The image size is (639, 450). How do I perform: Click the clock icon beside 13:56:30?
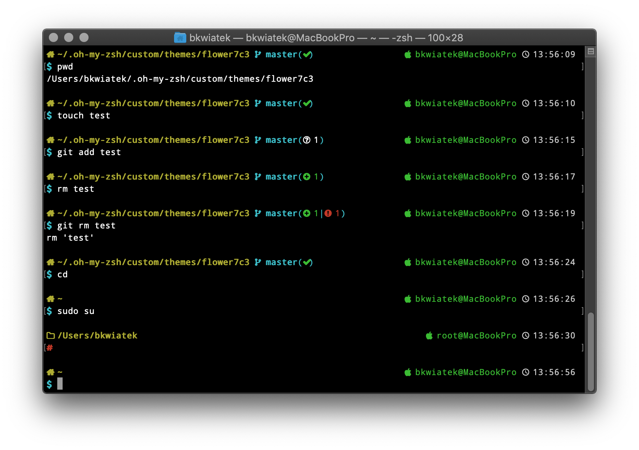click(526, 335)
